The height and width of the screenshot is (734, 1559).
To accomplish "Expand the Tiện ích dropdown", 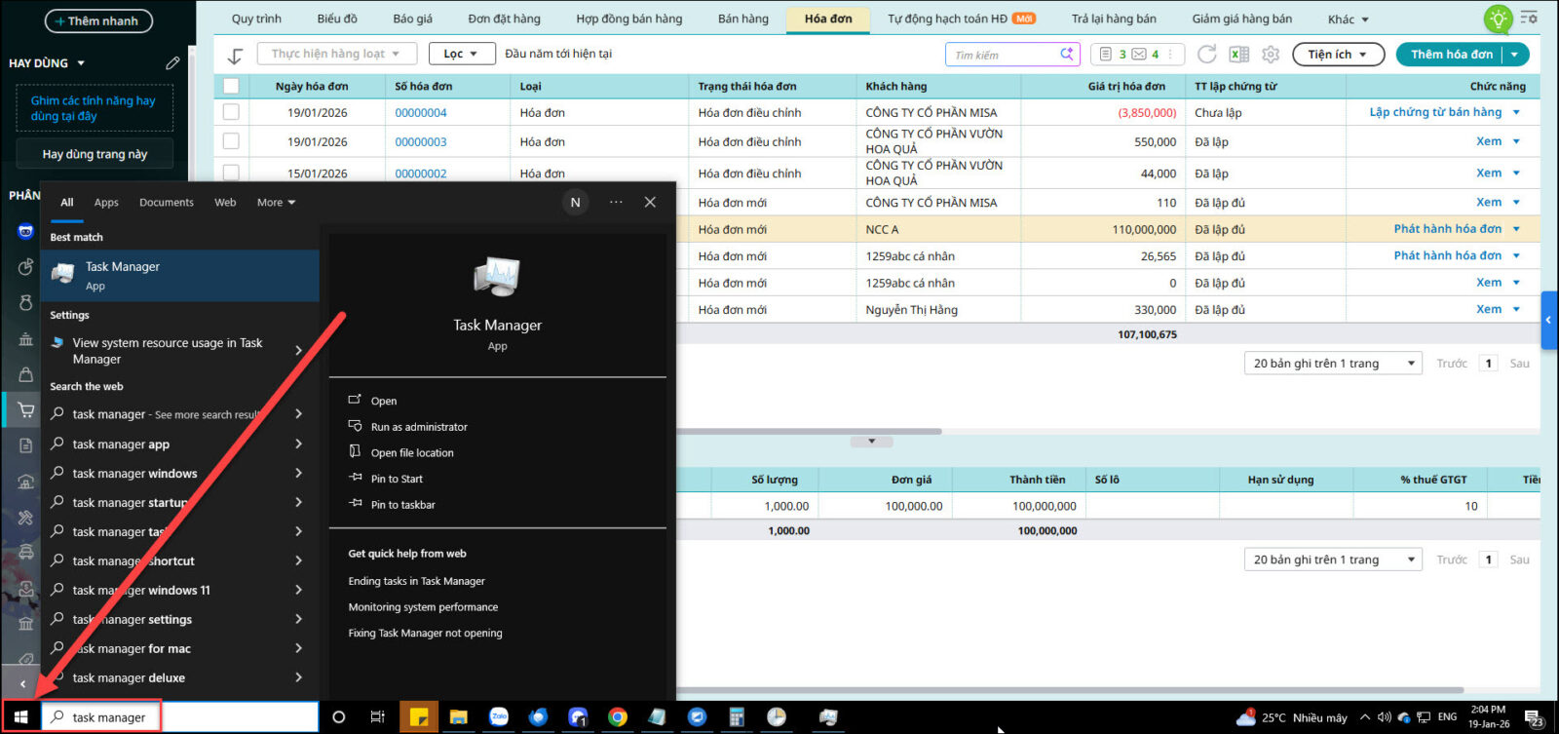I will (x=1337, y=55).
